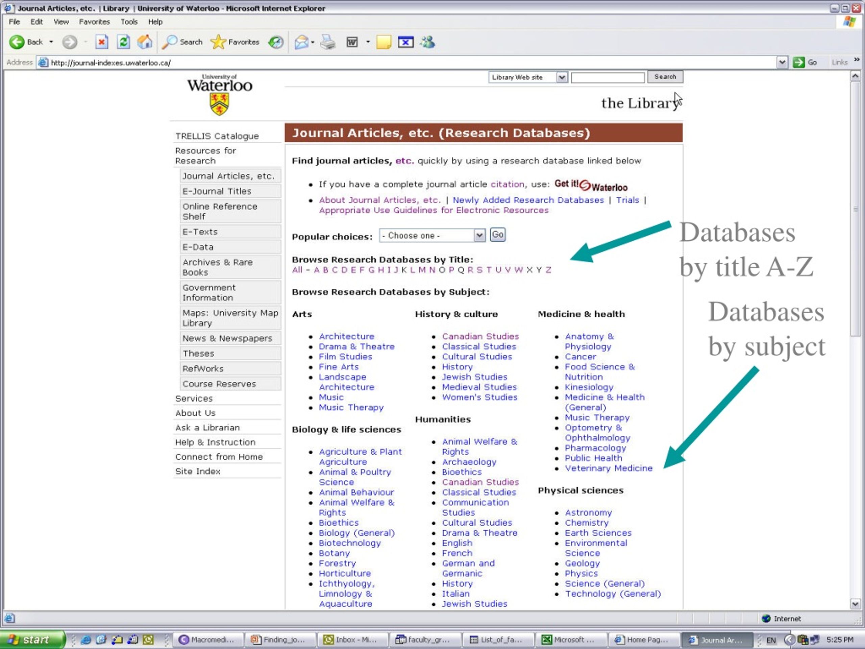Browse databases by title letter M

tap(422, 270)
